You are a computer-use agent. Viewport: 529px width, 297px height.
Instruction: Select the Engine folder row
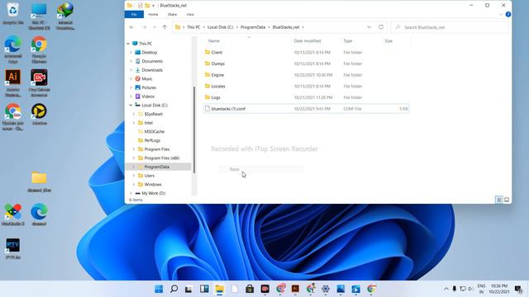coord(307,75)
